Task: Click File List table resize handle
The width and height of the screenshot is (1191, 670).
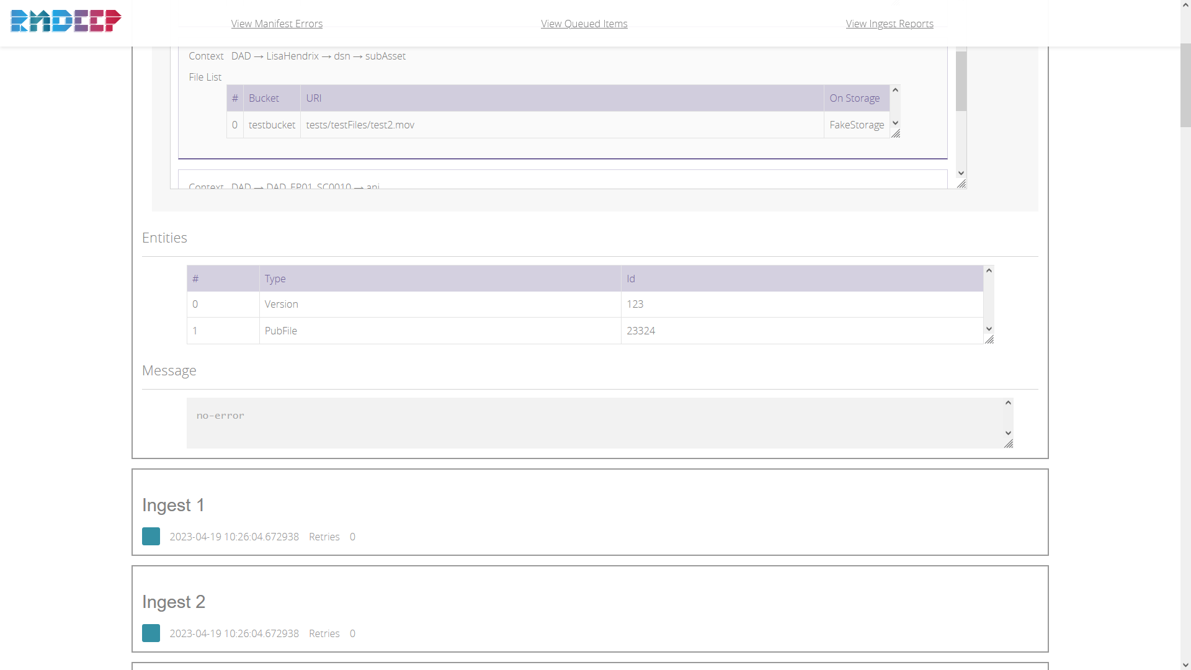Action: [896, 134]
